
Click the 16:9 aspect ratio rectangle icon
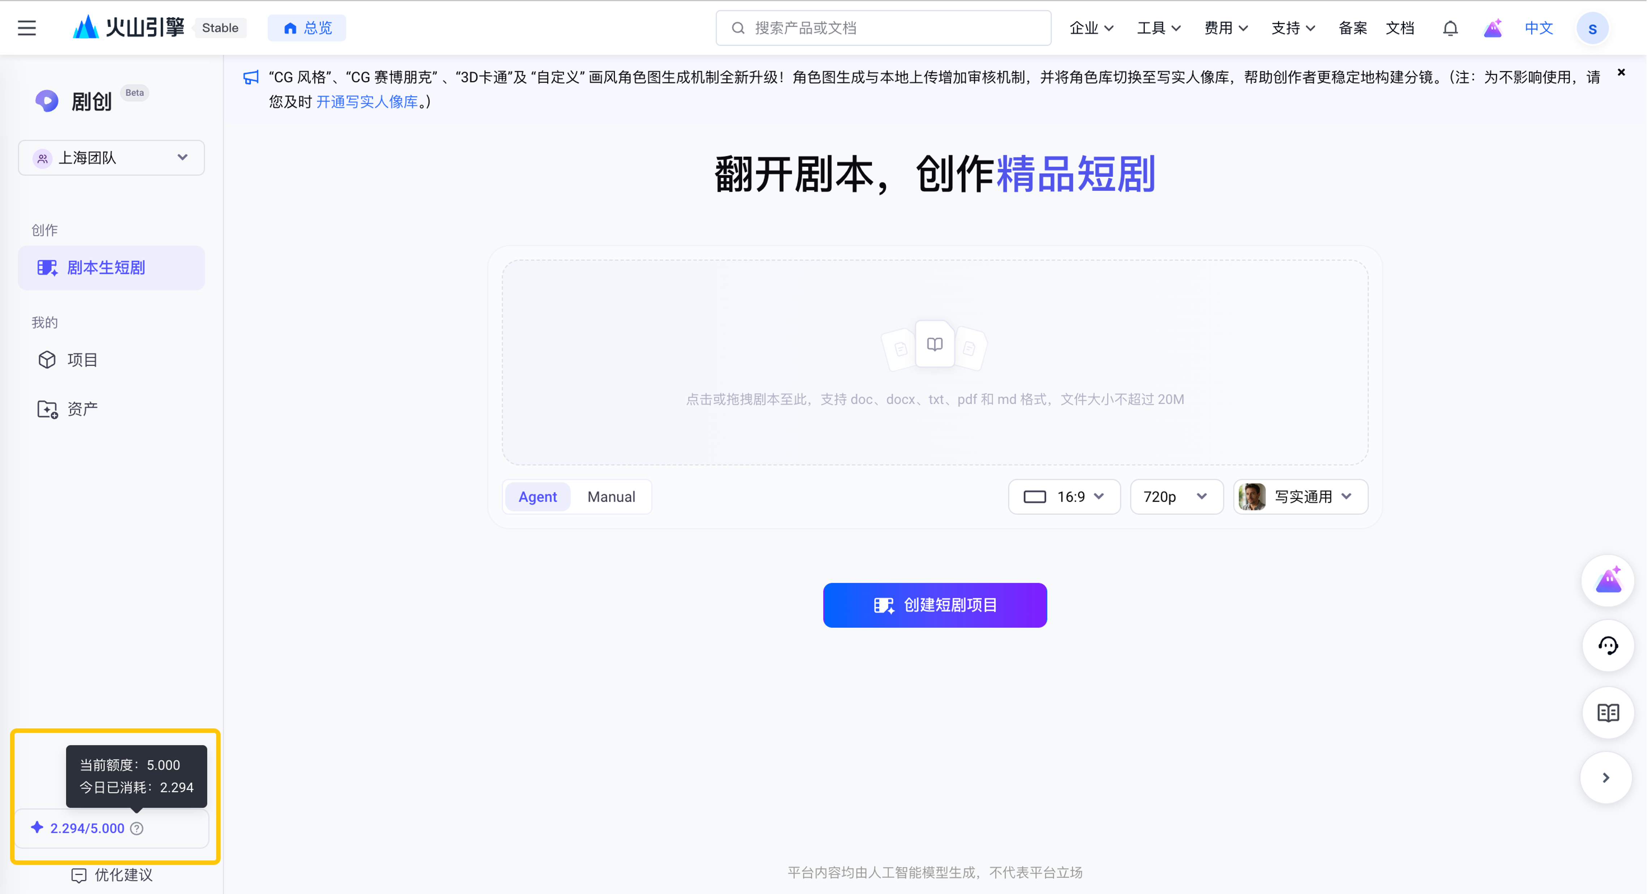click(x=1034, y=497)
